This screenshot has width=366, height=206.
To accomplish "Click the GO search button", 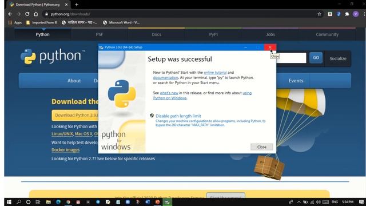I will (x=316, y=58).
